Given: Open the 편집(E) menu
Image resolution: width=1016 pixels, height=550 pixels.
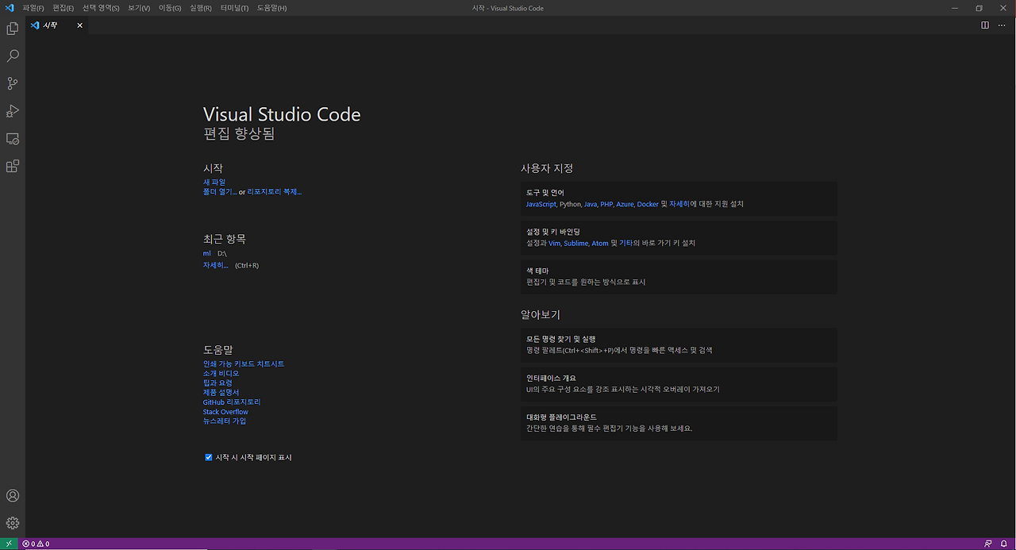Looking at the screenshot, I should [63, 8].
